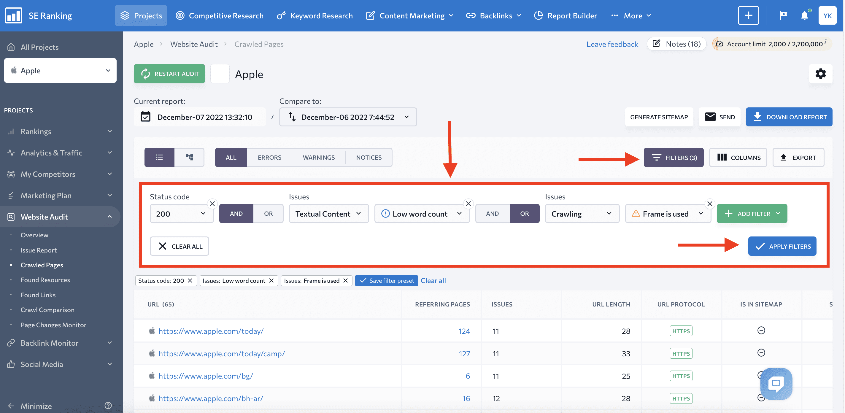This screenshot has height=413, width=845.
Task: Open the https://www.apple.com/bg/ link
Action: coord(206,376)
